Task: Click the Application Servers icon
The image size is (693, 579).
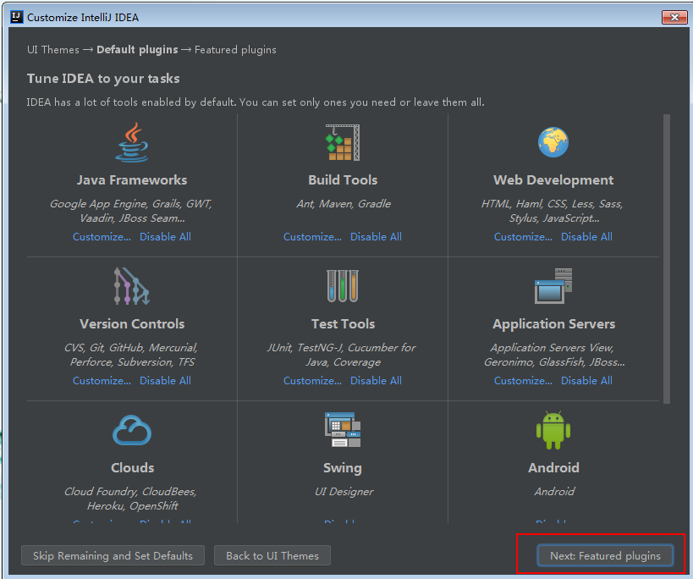Action: (553, 286)
